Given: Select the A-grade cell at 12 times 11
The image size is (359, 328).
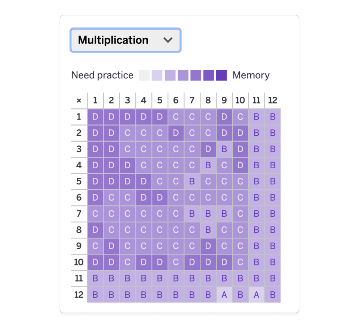Looking at the screenshot, I should click(x=256, y=294).
